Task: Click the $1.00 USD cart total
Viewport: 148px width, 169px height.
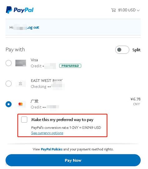Action: pyautogui.click(x=127, y=10)
